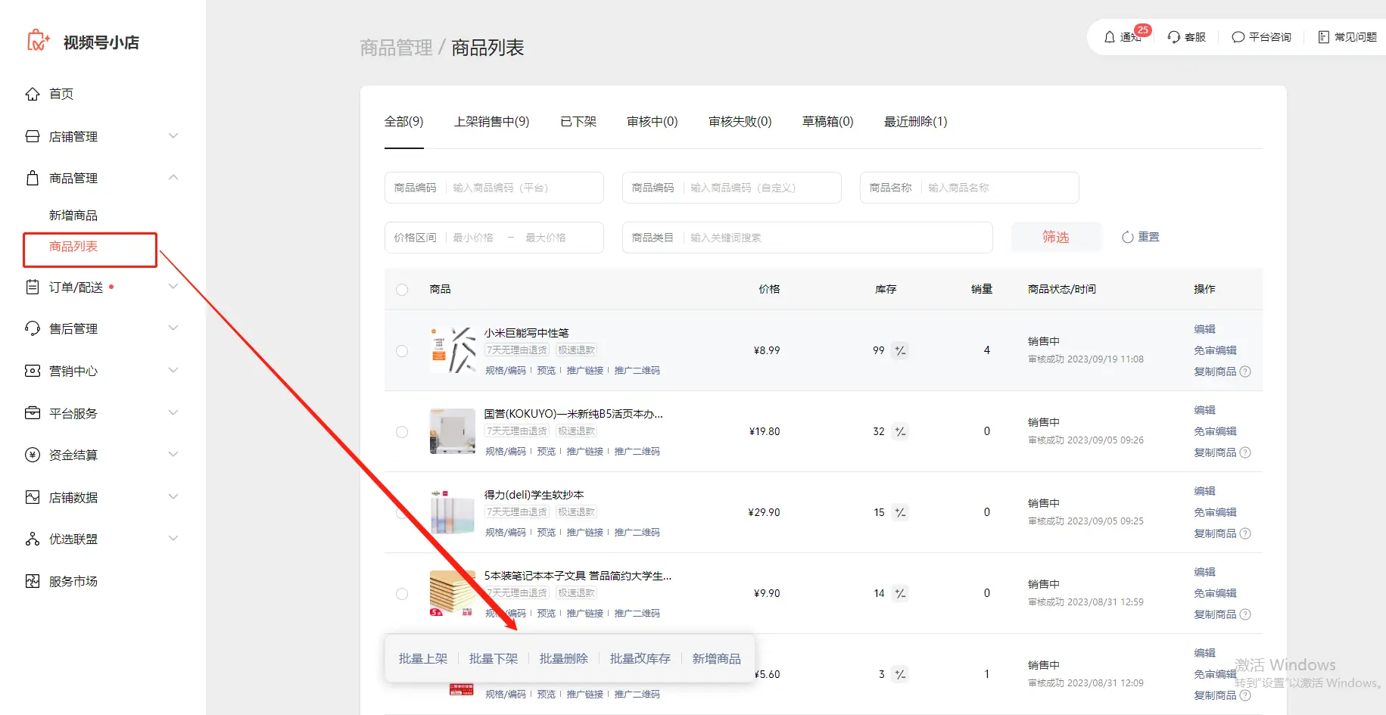Click the 得力(deli)学生软抄本 product thumbnail
This screenshot has height=715, width=1386.
[453, 512]
